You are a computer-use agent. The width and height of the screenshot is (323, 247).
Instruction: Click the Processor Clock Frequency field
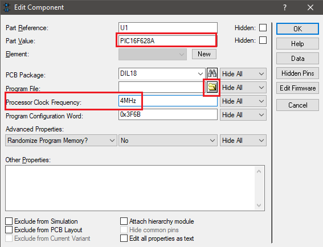[x=168, y=101]
